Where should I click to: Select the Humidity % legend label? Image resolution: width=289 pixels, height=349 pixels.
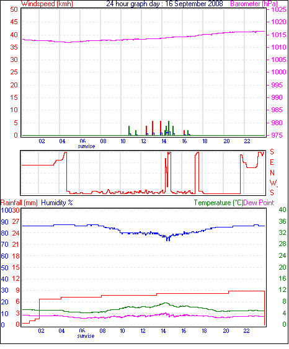(57, 203)
